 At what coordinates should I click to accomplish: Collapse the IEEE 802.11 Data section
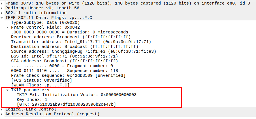coord(2,18)
